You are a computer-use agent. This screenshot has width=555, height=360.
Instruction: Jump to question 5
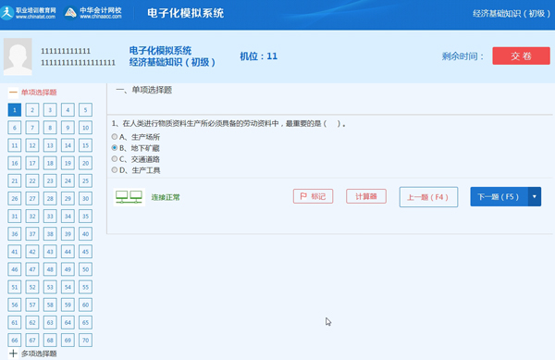[x=85, y=110]
